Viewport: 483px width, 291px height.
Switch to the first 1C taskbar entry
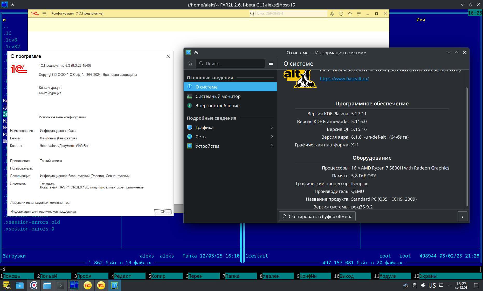[x=88, y=286]
